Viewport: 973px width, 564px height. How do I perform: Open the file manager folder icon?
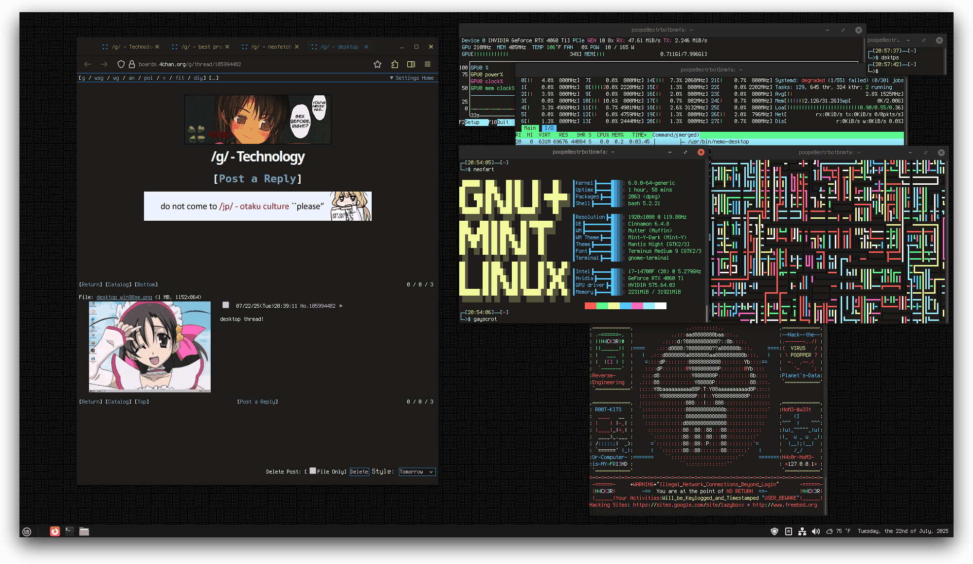pyautogui.click(x=84, y=531)
